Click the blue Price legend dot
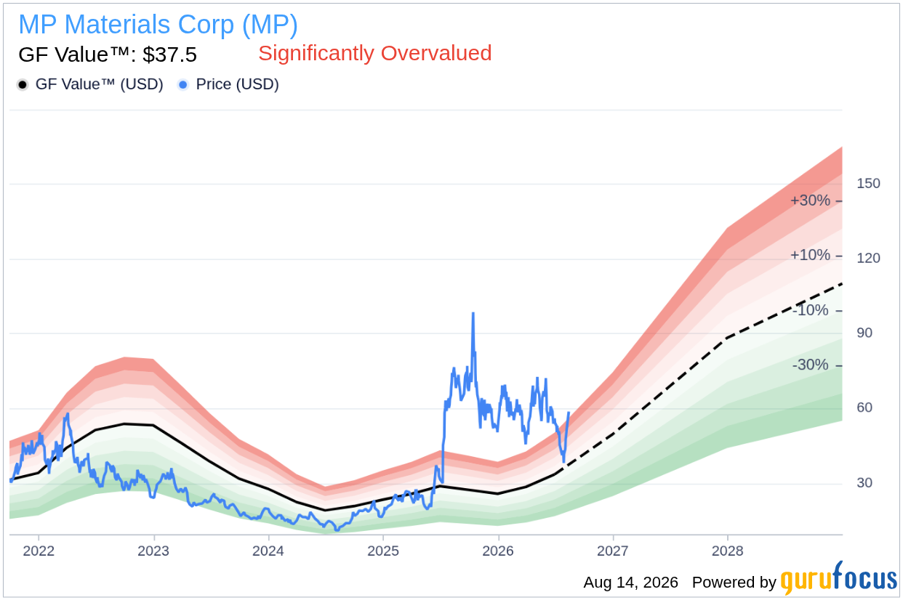Screen dimensions: 903x600 [x=183, y=85]
